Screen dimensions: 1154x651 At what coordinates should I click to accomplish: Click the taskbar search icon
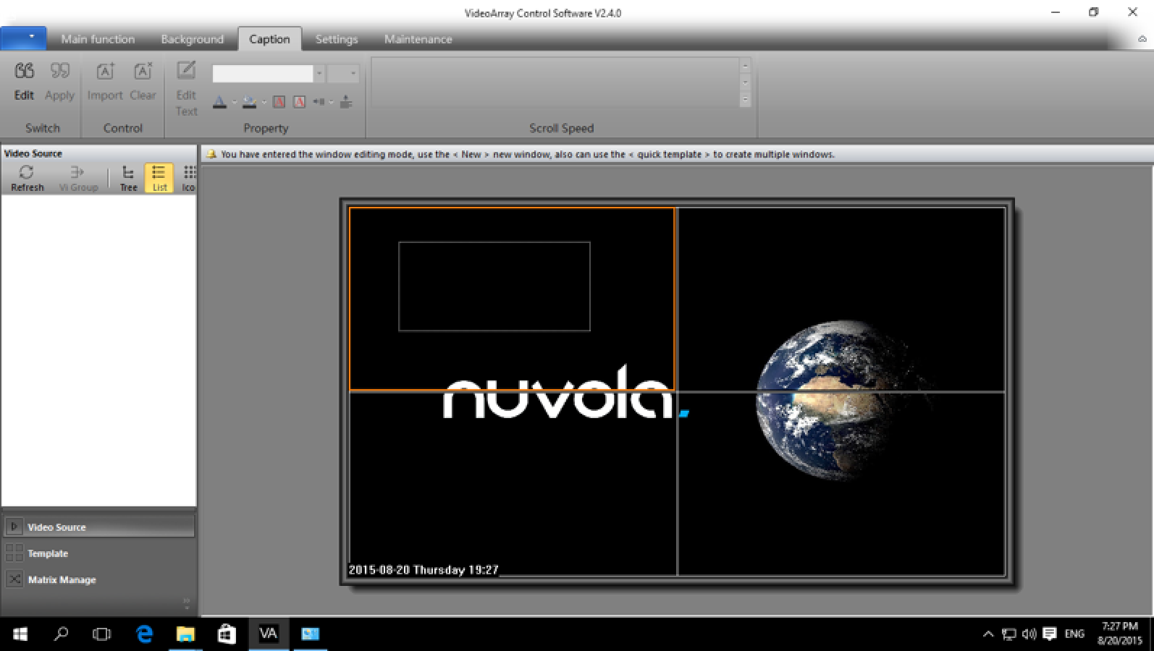click(x=62, y=634)
